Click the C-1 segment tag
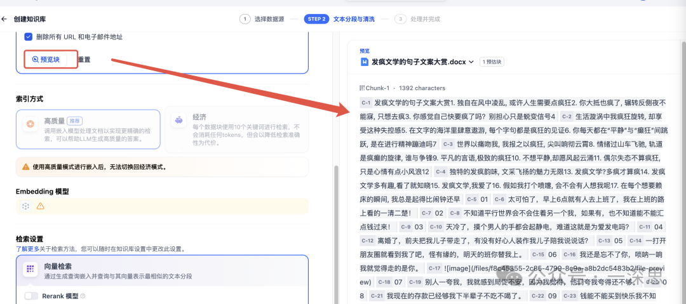Screen dimensions: 686x304 [x=366, y=103]
